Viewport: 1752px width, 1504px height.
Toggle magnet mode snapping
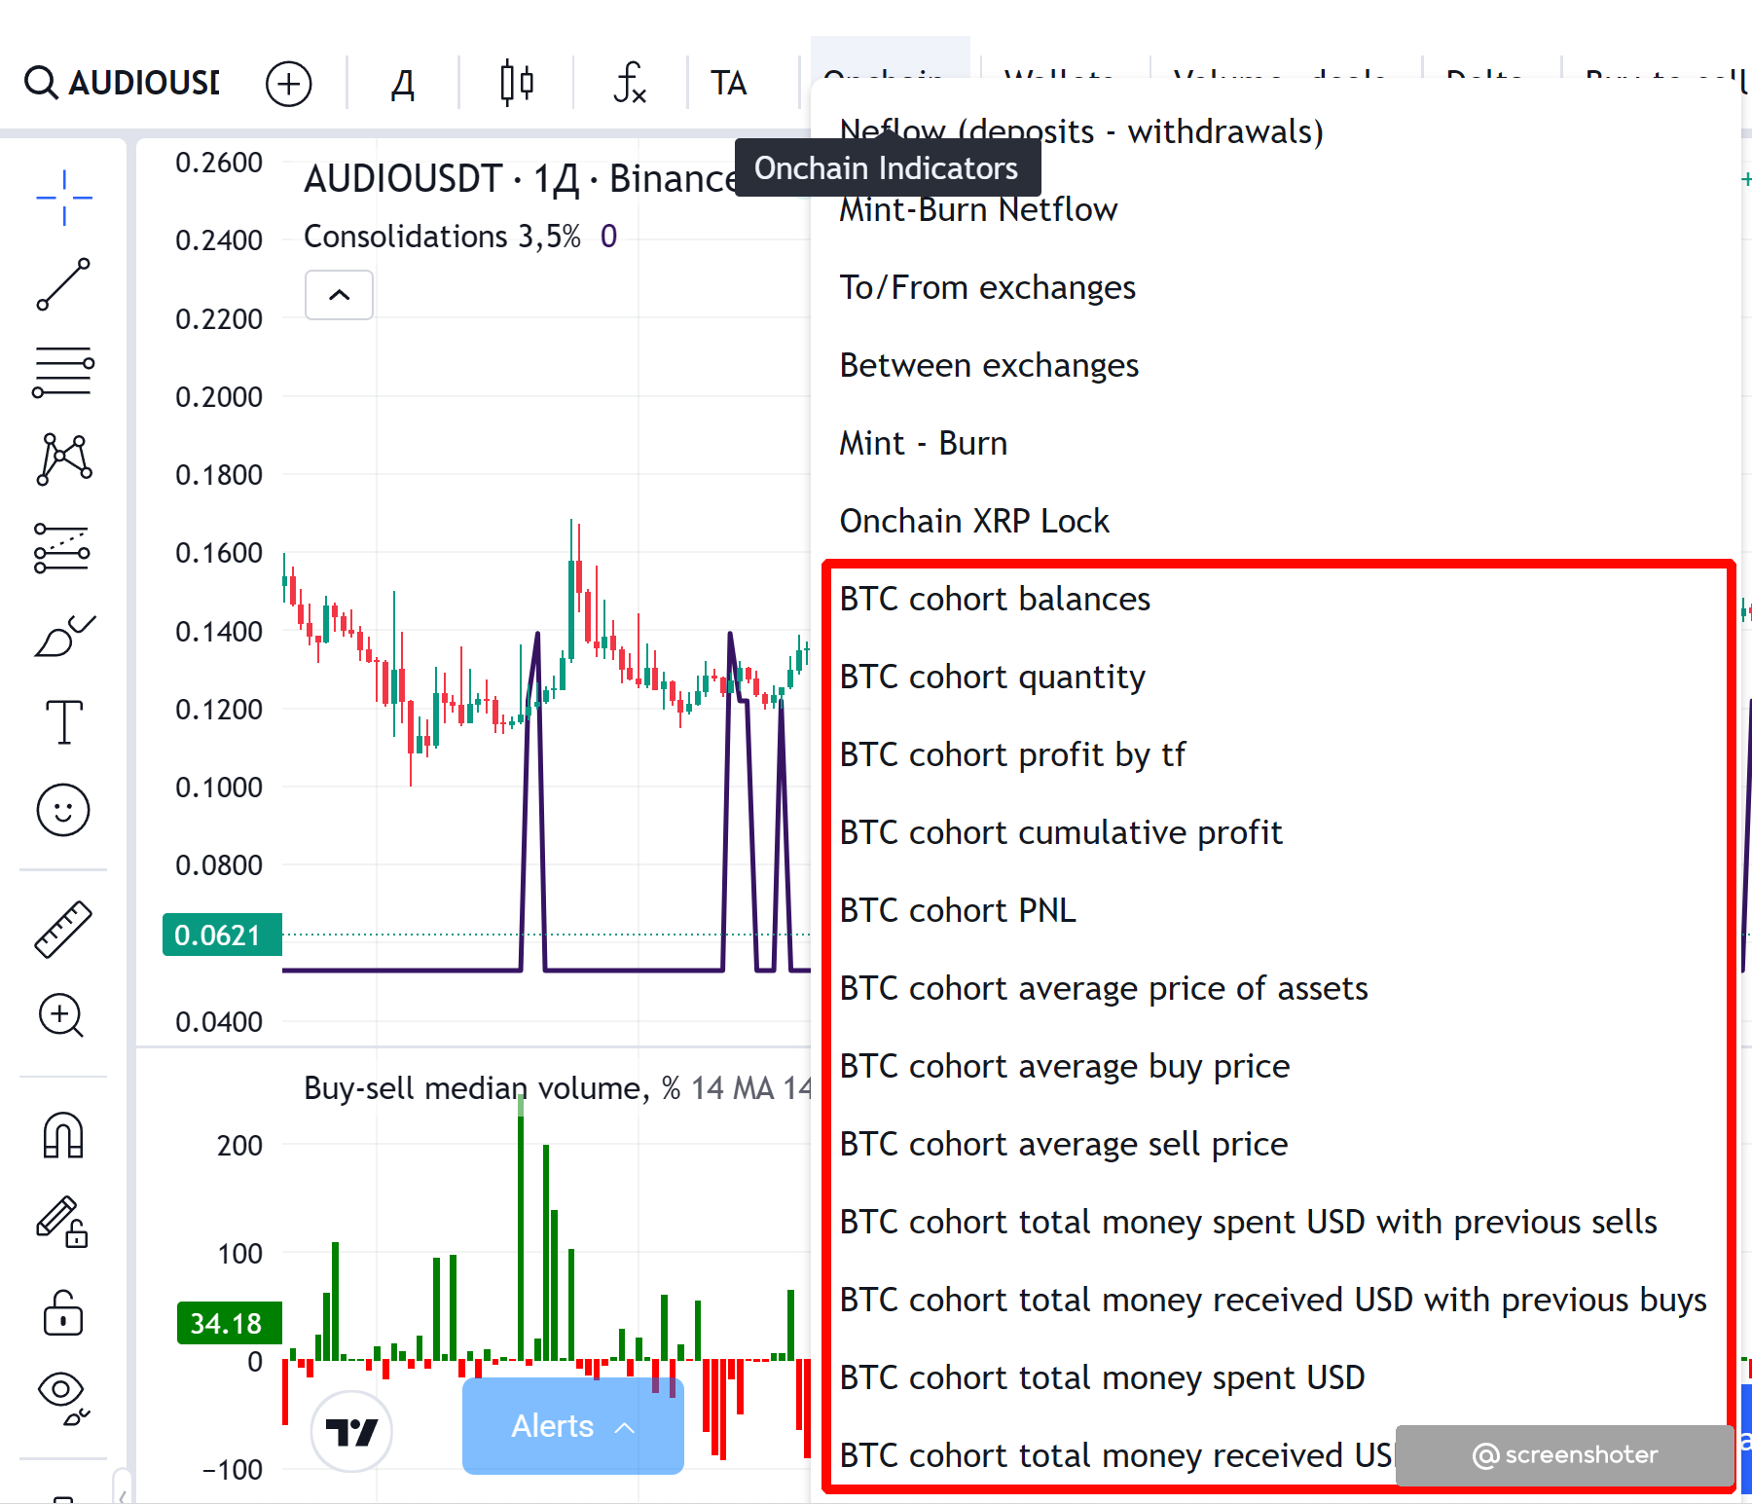(x=64, y=1135)
